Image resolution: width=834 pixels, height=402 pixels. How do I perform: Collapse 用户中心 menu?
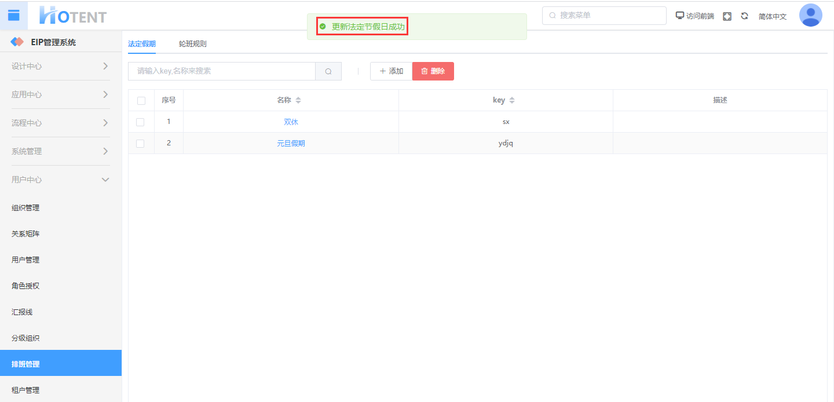click(61, 180)
